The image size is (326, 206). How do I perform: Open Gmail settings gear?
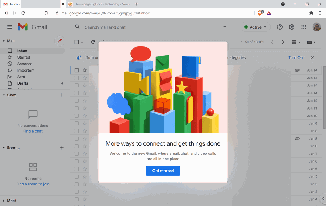pos(292,27)
